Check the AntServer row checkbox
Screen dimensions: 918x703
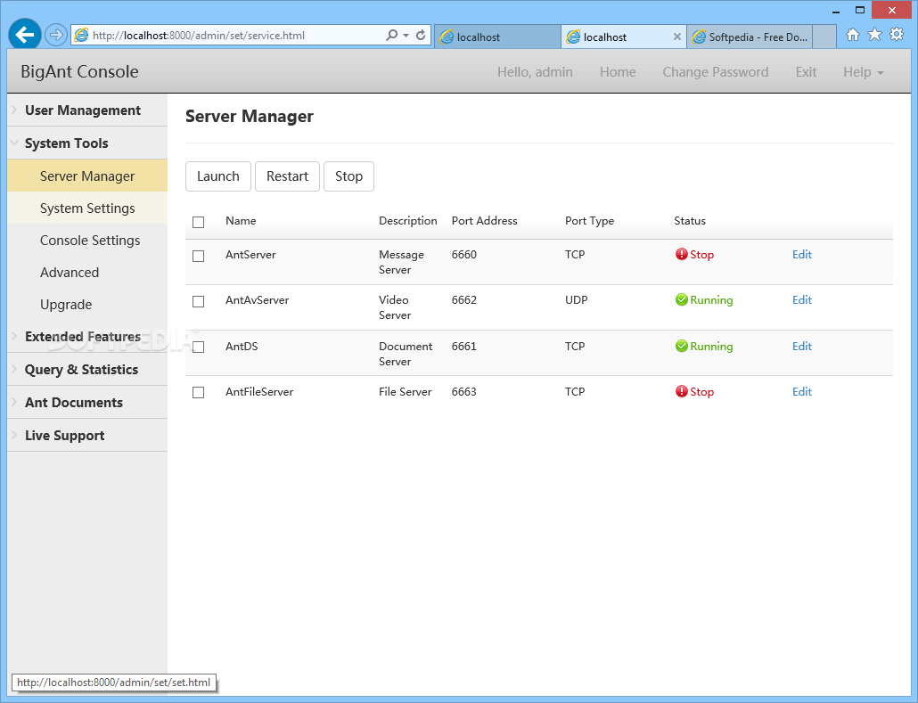pyautogui.click(x=199, y=256)
